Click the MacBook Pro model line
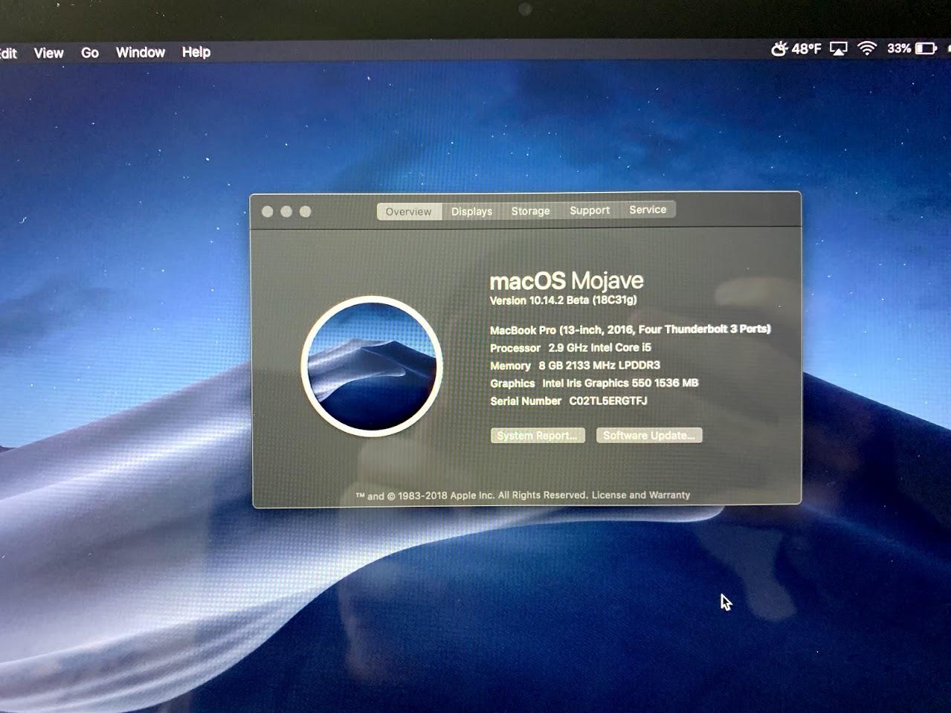Image resolution: width=951 pixels, height=713 pixels. pos(631,329)
